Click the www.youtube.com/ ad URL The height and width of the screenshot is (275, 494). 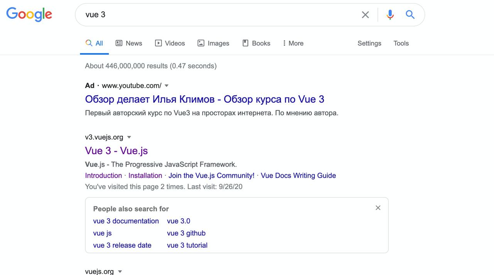(132, 86)
